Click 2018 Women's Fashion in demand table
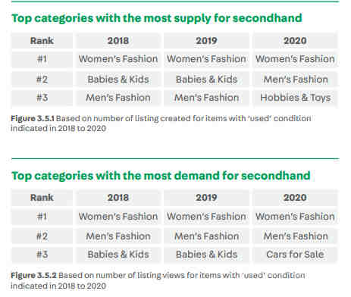 point(118,217)
